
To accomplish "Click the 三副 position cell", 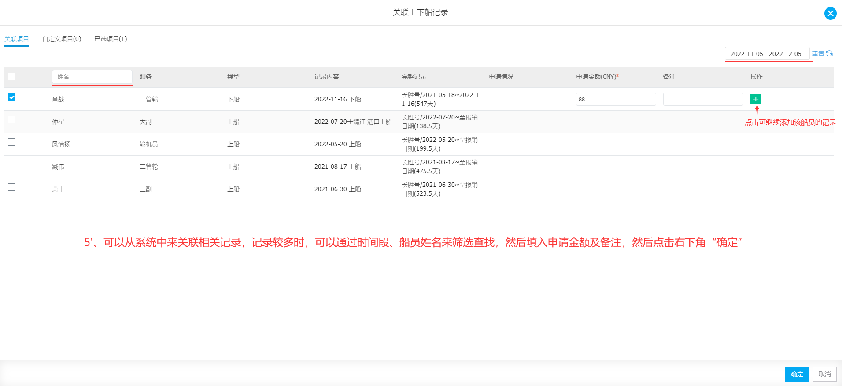I will click(146, 189).
